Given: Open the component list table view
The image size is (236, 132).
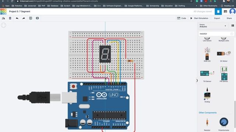Looking at the screenshot, I should point(225,11).
